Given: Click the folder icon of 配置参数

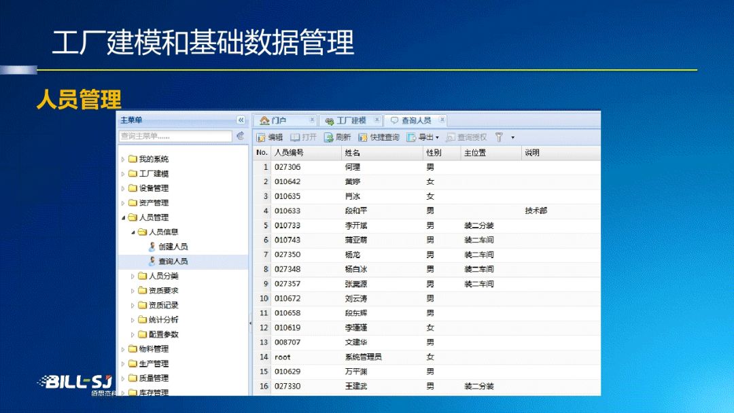Looking at the screenshot, I should (142, 334).
